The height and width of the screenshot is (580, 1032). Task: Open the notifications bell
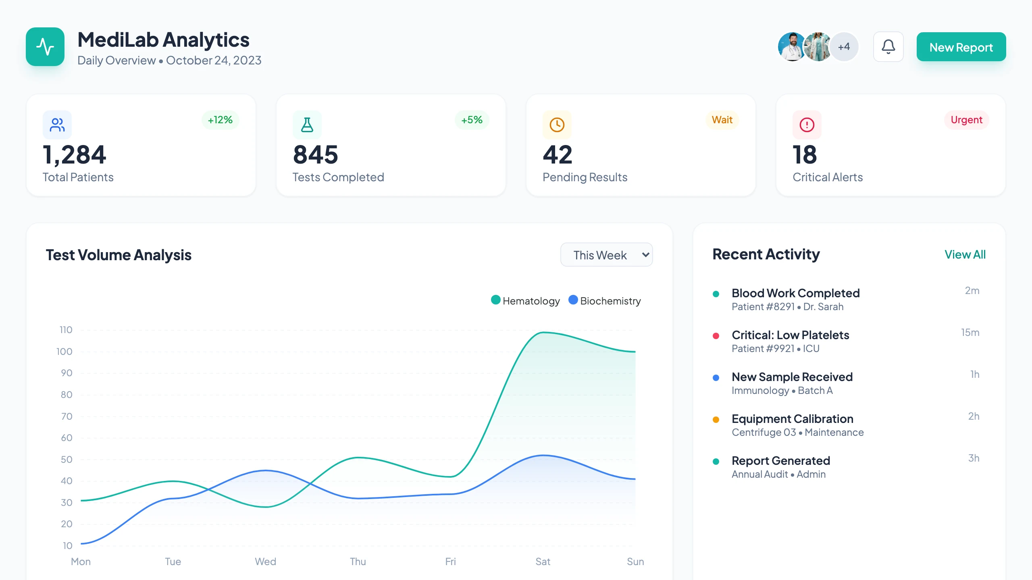click(x=888, y=47)
